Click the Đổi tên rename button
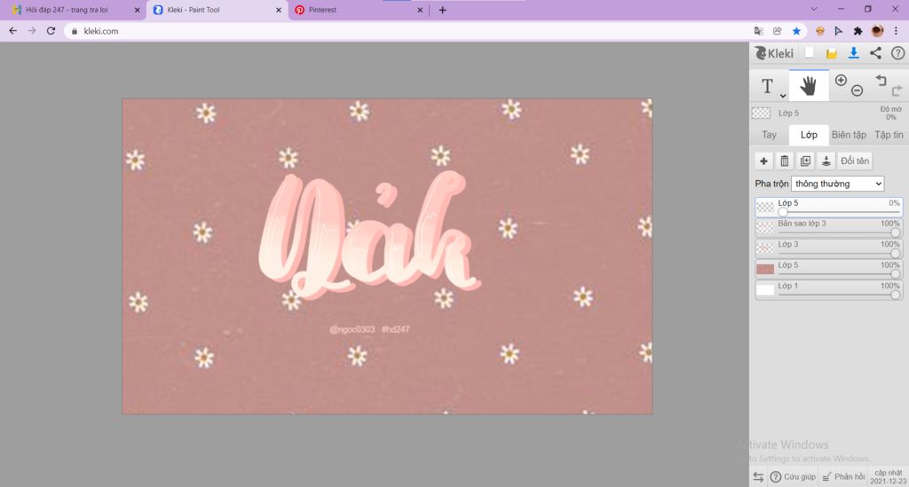Image resolution: width=909 pixels, height=487 pixels. point(855,161)
